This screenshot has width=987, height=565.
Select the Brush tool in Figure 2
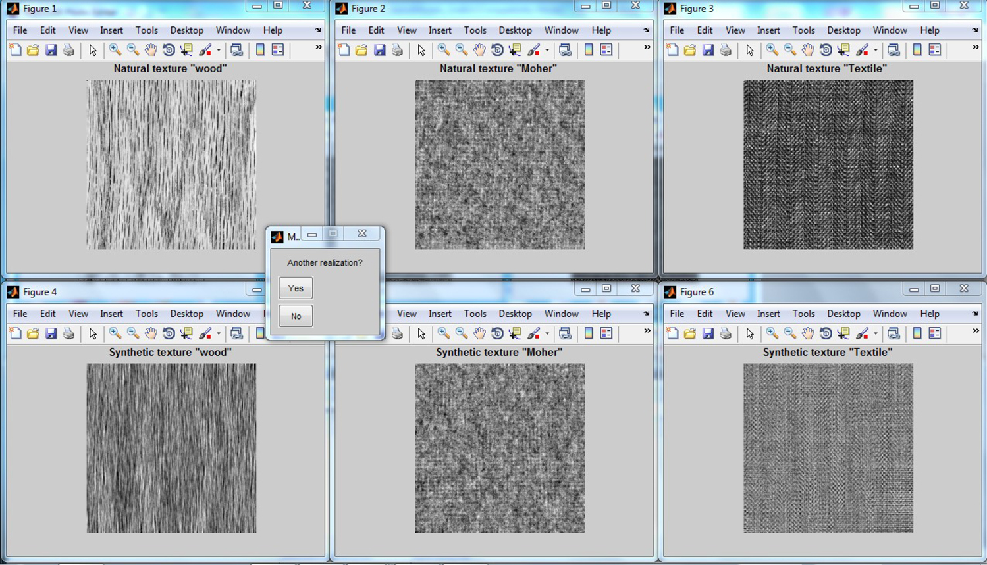coord(533,50)
